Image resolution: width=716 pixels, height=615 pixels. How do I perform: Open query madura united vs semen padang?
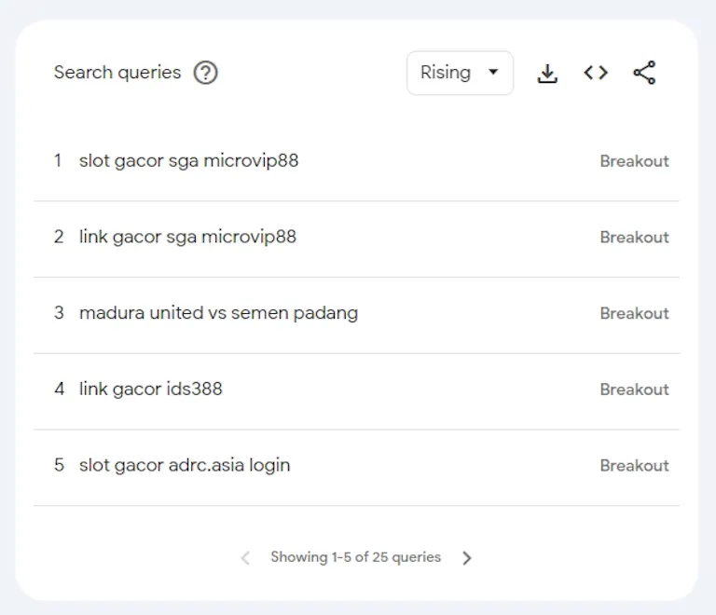[219, 313]
